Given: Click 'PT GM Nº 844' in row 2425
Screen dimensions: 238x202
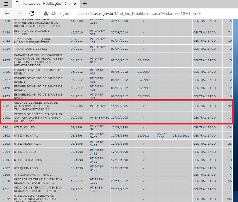Looking at the screenshot, I should 97,60.
